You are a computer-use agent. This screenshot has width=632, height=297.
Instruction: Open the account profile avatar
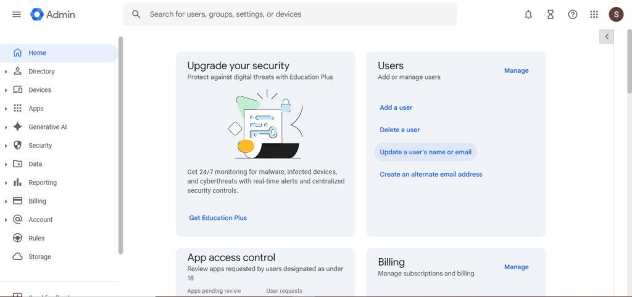(x=616, y=14)
